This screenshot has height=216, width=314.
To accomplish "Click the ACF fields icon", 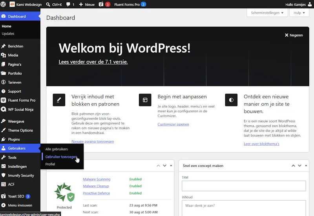I will (x=4, y=184).
